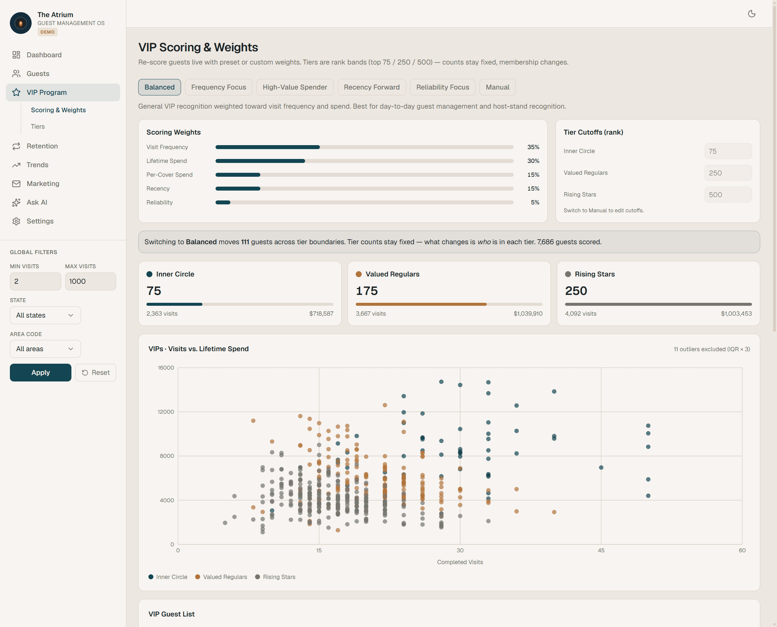Toggle Rising Stars series in chart legend
This screenshot has height=627, width=777.
click(x=275, y=577)
